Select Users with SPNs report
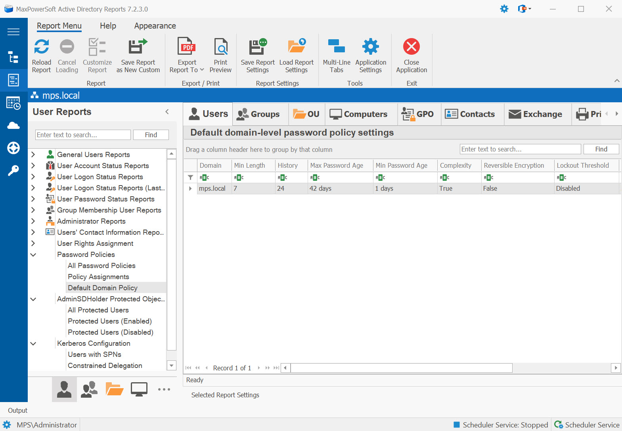This screenshot has width=622, height=431. coord(94,354)
